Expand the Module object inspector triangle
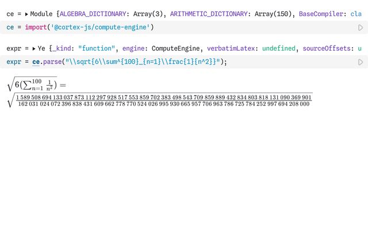 click(26, 14)
